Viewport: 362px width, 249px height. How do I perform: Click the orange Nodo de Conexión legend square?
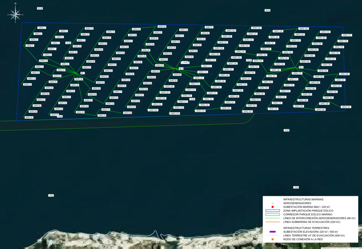(x=272, y=239)
